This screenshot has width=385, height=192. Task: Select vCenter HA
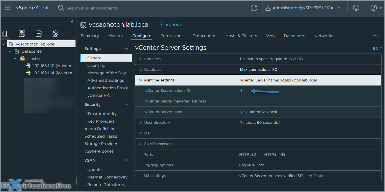tap(98, 95)
